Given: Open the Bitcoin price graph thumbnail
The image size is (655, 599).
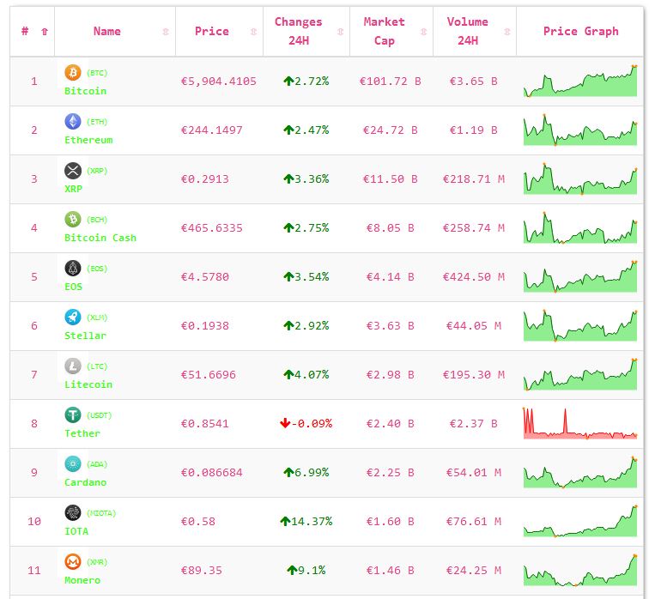Looking at the screenshot, I should 580,82.
